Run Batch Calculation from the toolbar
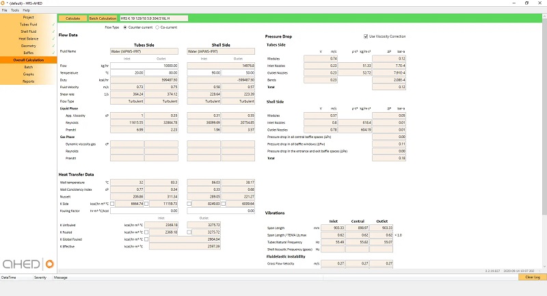 tap(103, 18)
